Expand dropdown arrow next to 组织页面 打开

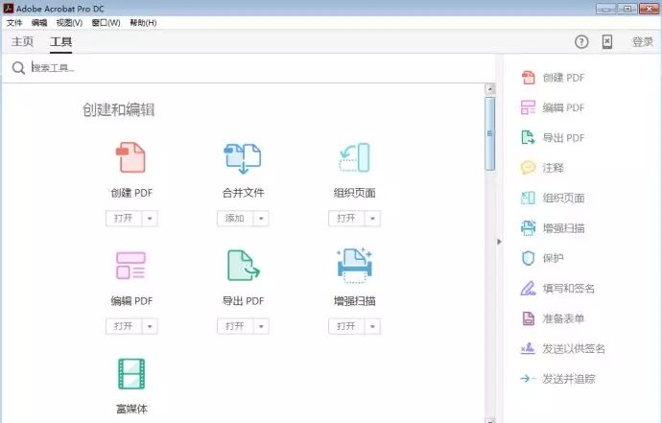(372, 219)
